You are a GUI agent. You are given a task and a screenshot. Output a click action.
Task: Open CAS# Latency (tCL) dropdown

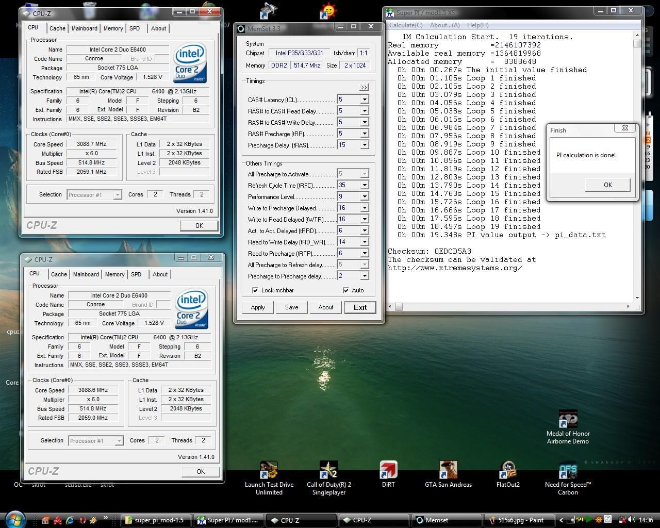point(365,100)
